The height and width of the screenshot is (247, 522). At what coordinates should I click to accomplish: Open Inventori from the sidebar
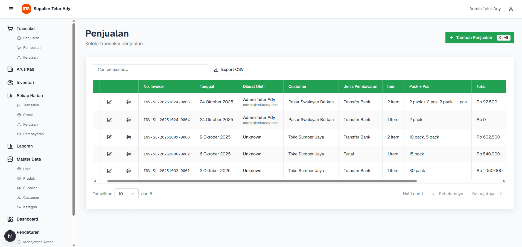25,83
